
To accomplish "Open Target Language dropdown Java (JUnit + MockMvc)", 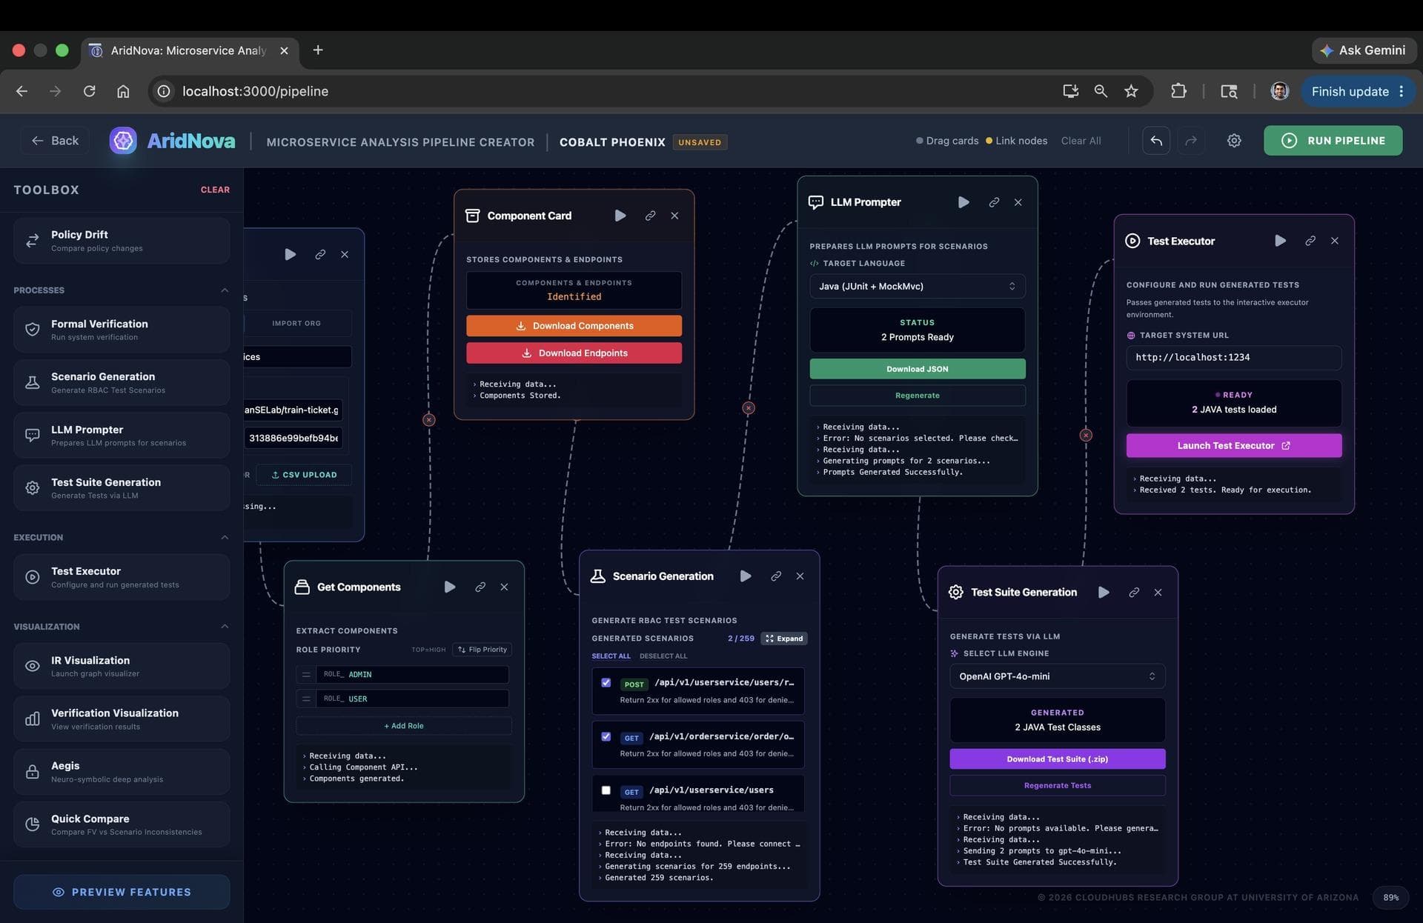I will [x=918, y=287].
